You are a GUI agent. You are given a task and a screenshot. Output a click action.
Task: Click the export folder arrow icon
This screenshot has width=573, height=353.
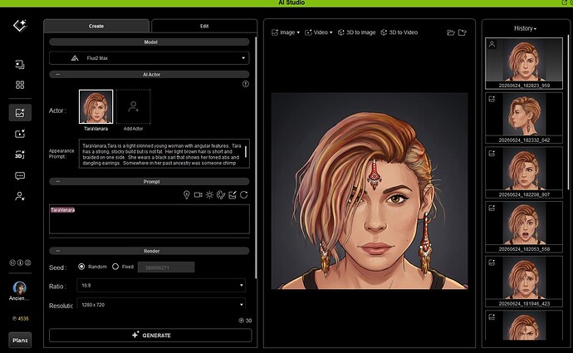pos(463,32)
